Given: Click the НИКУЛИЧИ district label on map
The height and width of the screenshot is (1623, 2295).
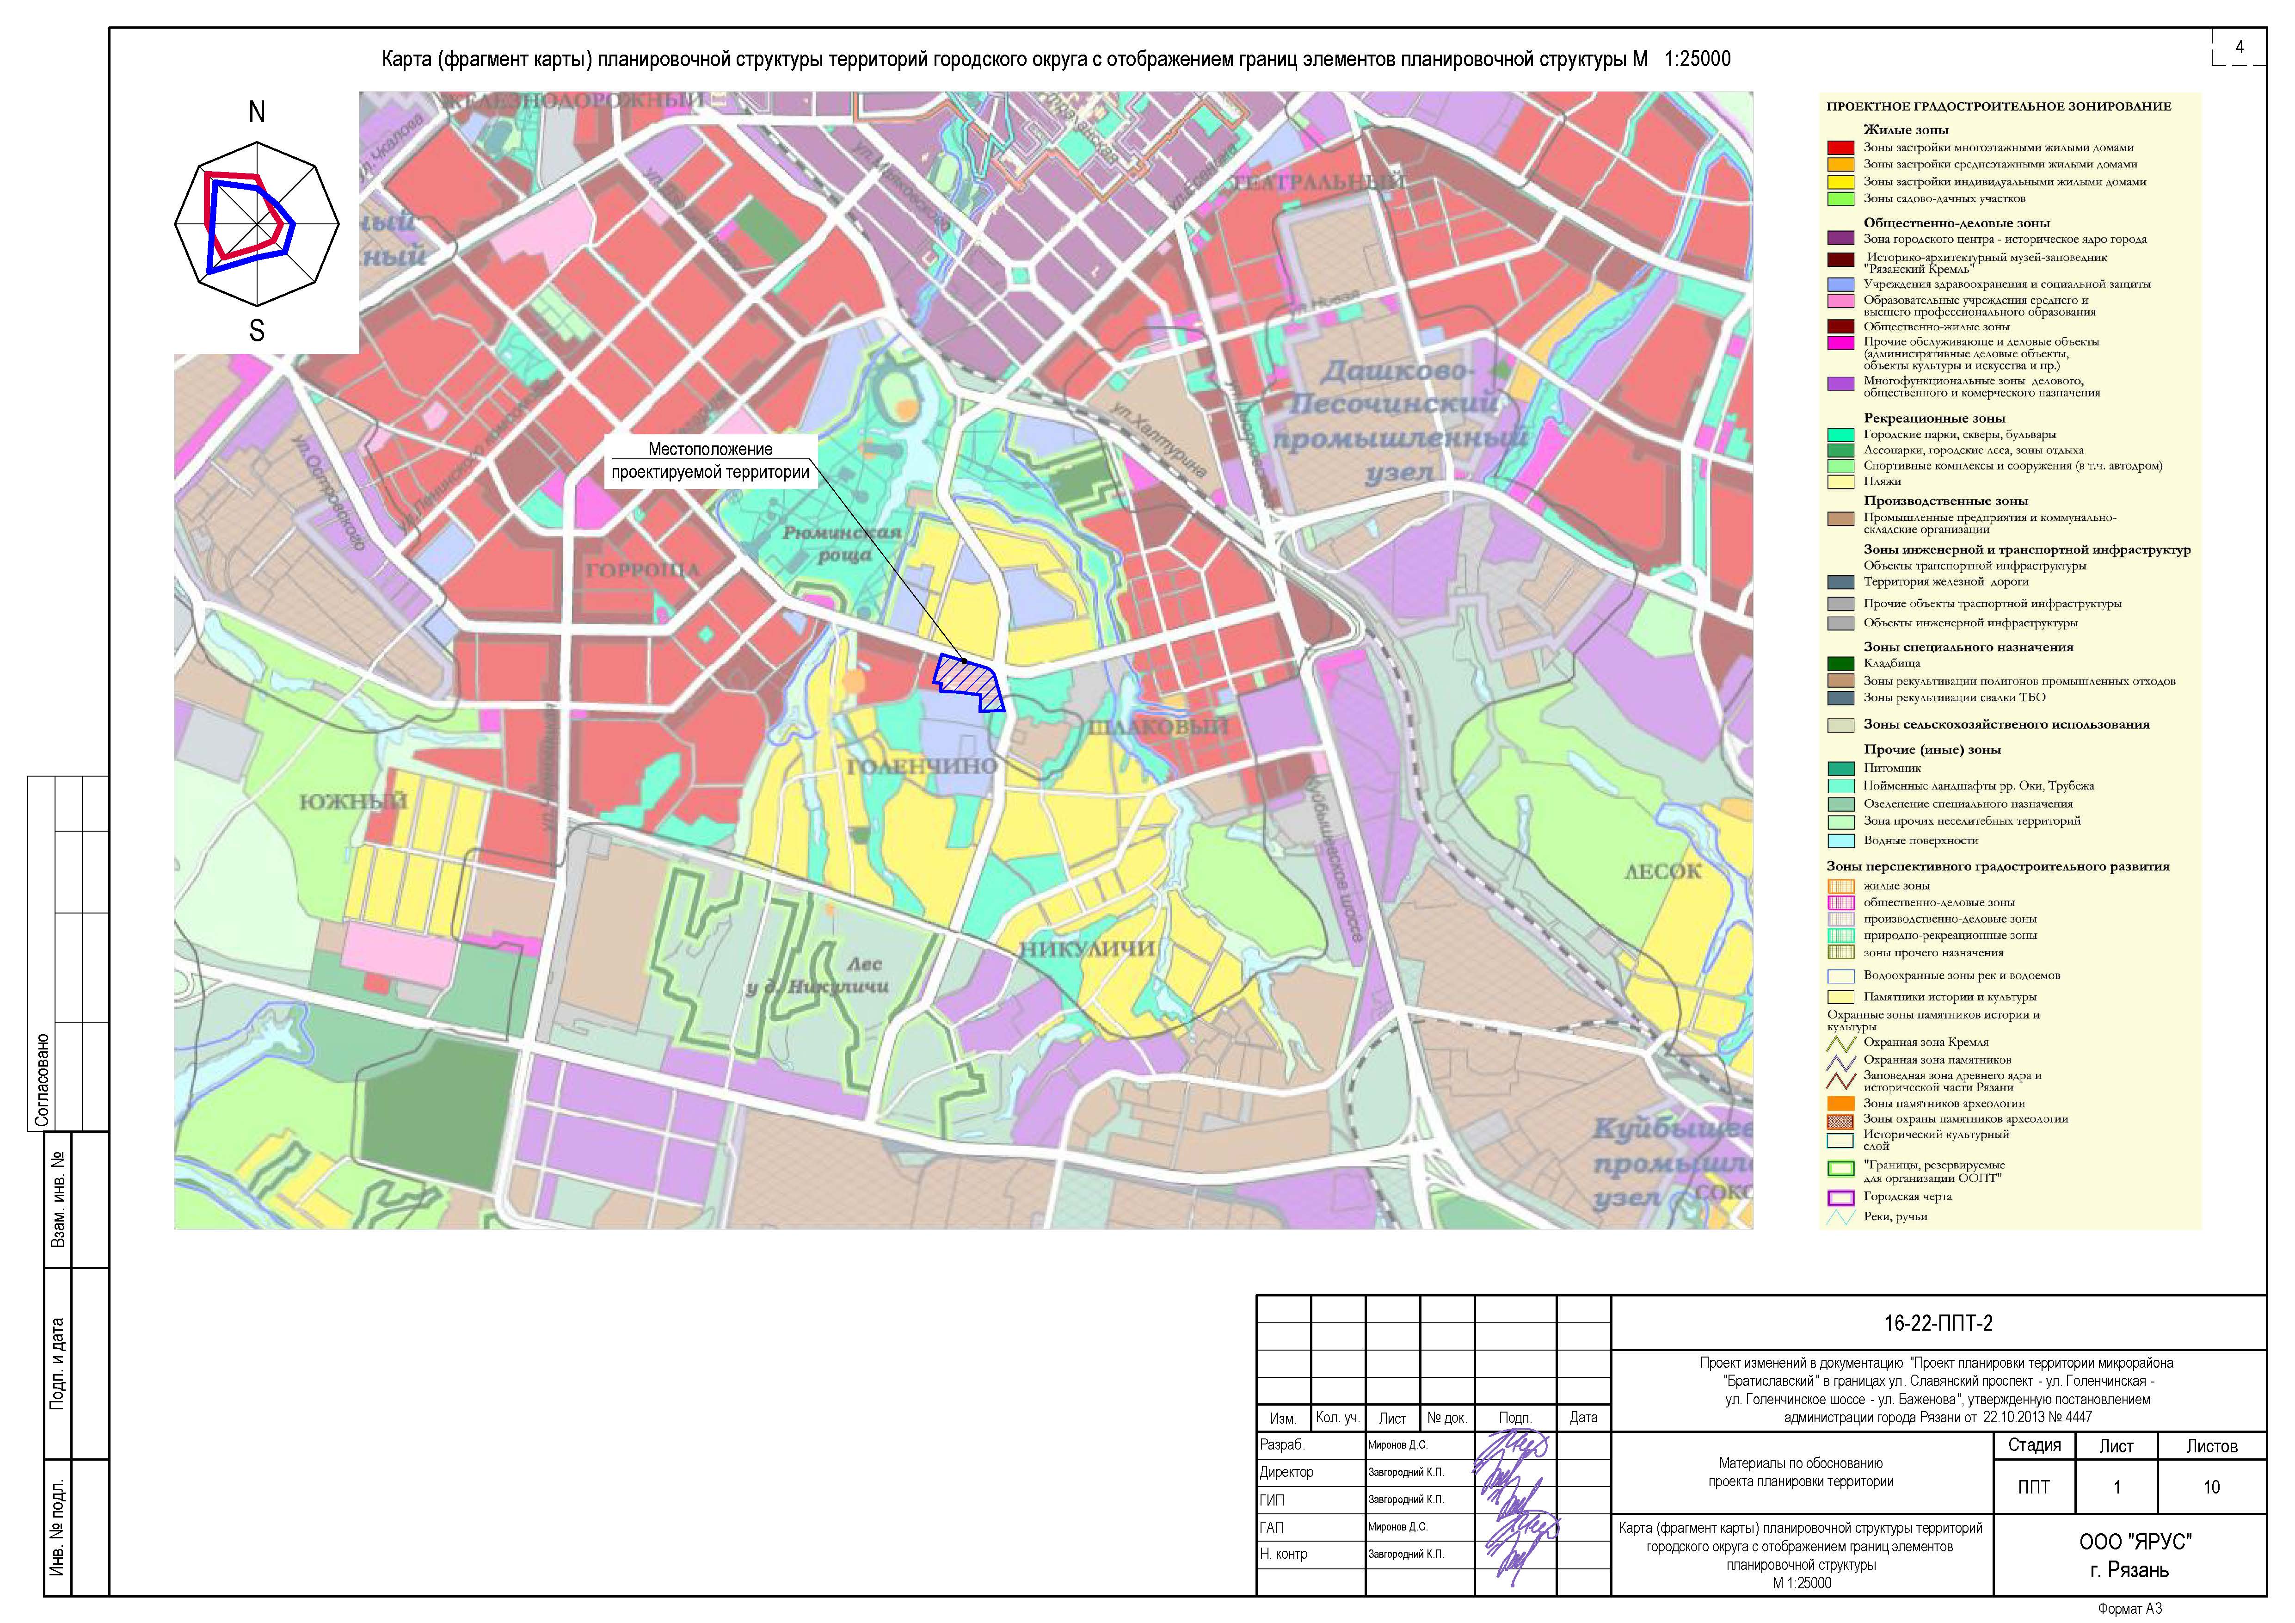Looking at the screenshot, I should point(1088,949).
